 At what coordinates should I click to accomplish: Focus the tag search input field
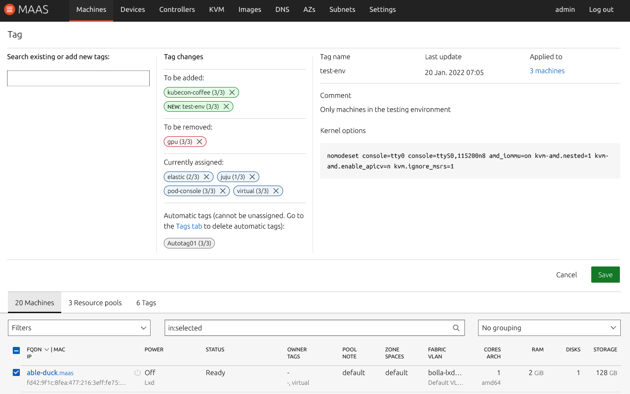click(x=78, y=78)
